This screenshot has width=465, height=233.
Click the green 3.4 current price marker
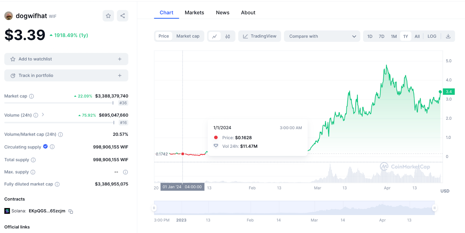click(449, 92)
